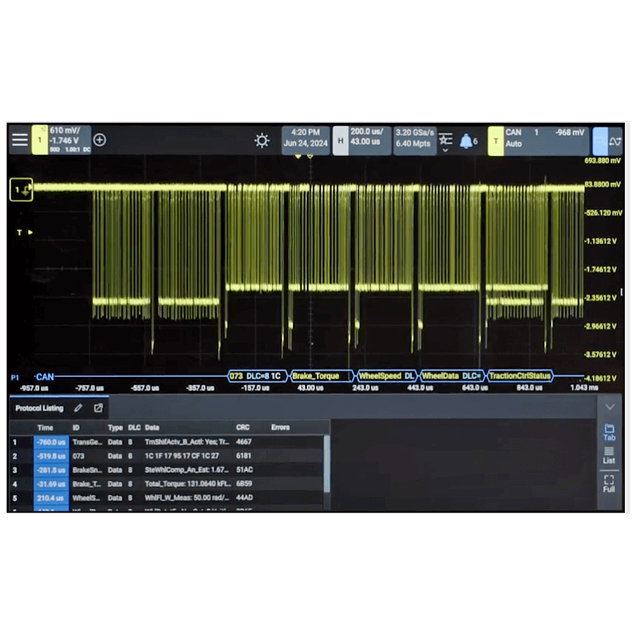Open the hamburger main menu
Screen dimensions: 636x636
coord(20,140)
